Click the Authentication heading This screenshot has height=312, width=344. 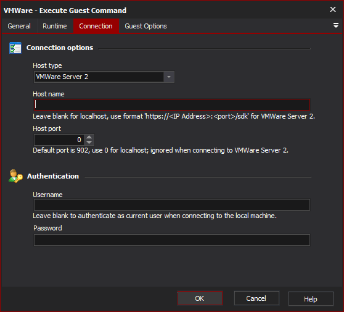point(53,176)
